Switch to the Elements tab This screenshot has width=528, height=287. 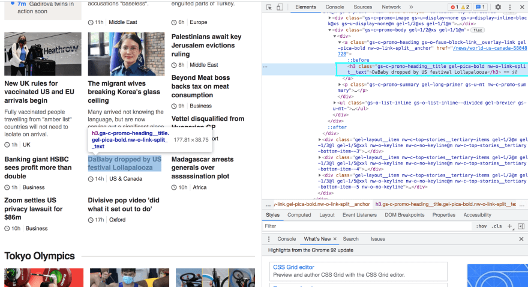point(305,7)
